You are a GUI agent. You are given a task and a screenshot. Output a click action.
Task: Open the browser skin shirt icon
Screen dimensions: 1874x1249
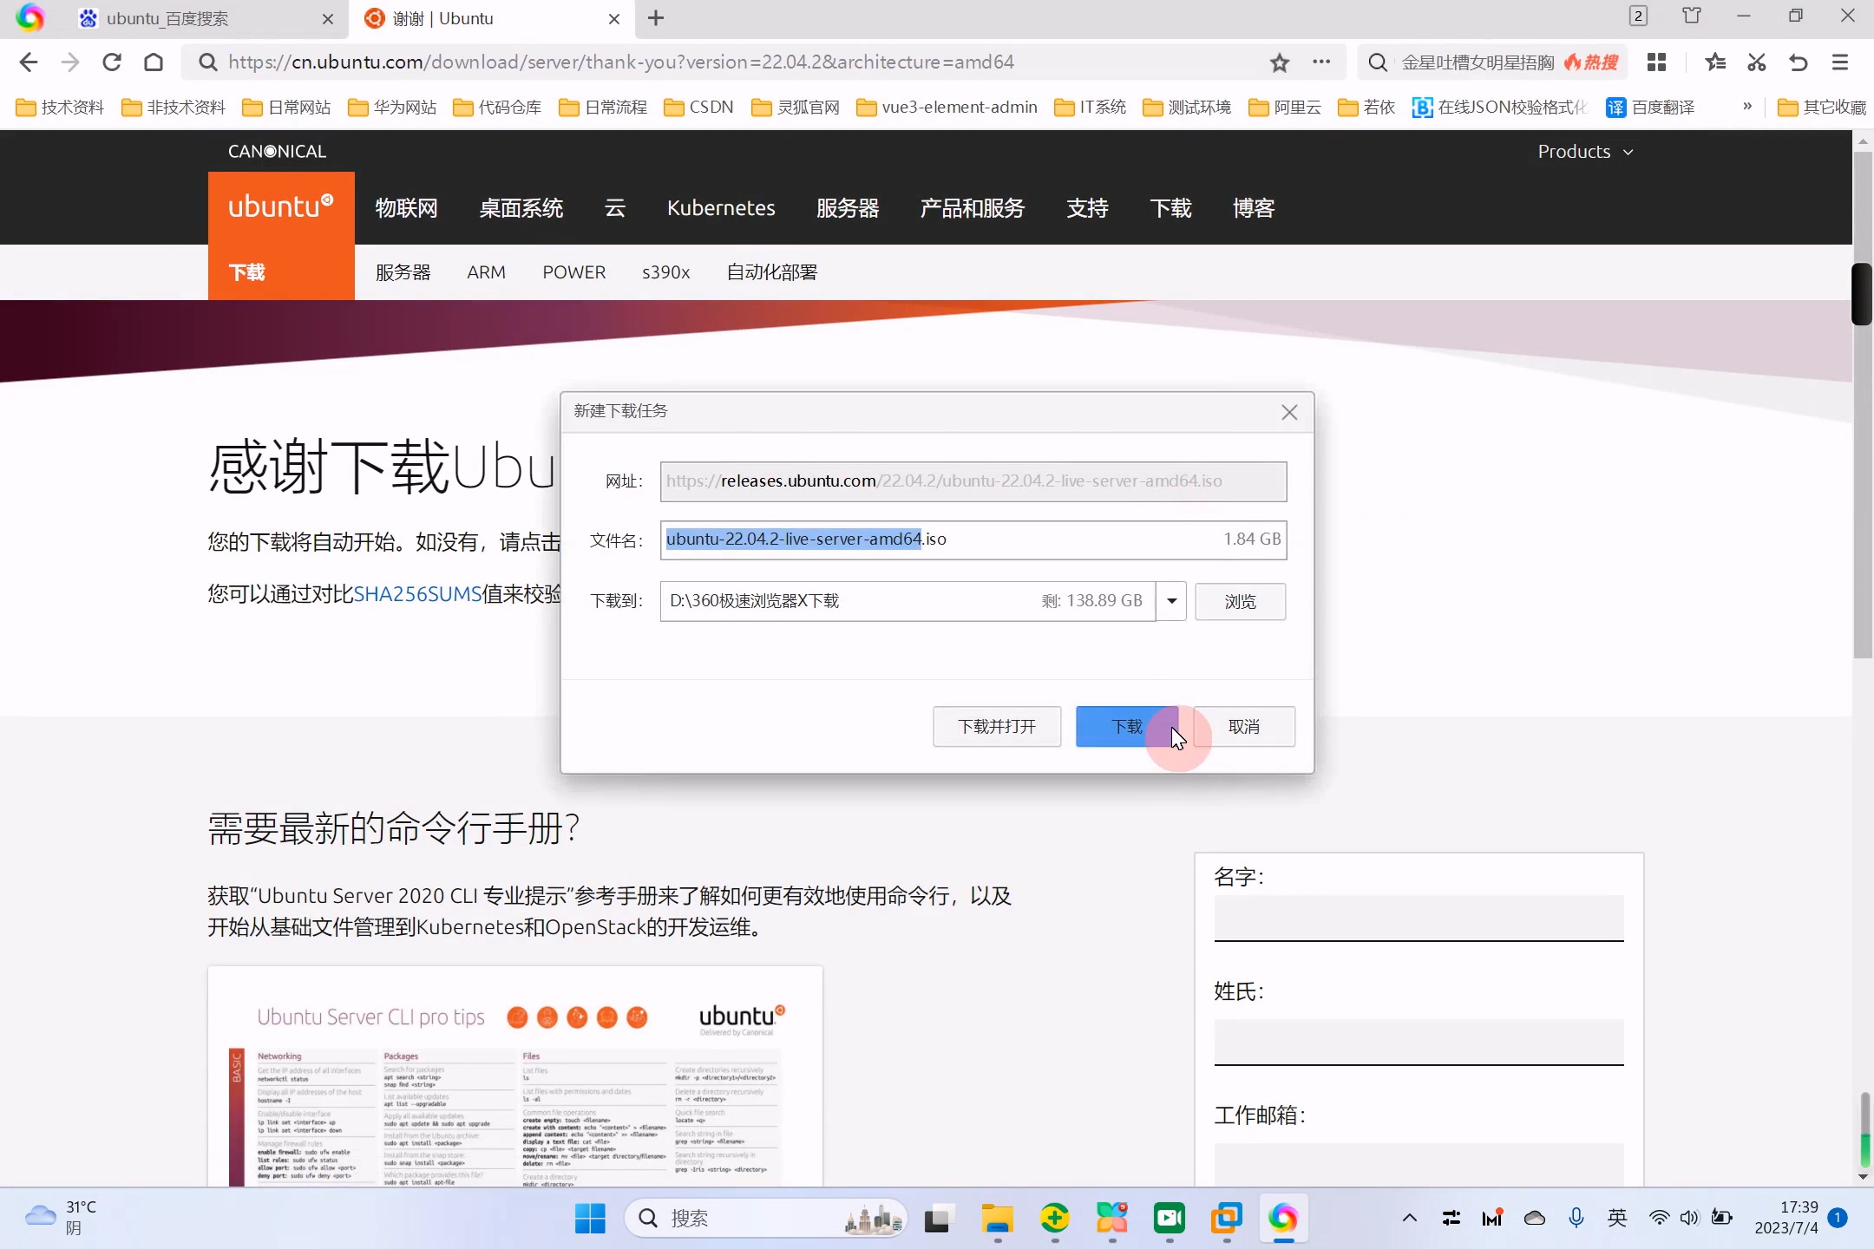click(x=1692, y=16)
